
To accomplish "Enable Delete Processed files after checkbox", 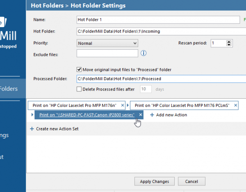I will coord(80,89).
